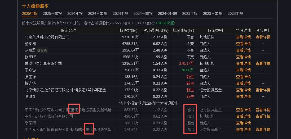
Task: Click exited shareholder 季荣阳
Action: pyautogui.click(x=30, y=123)
